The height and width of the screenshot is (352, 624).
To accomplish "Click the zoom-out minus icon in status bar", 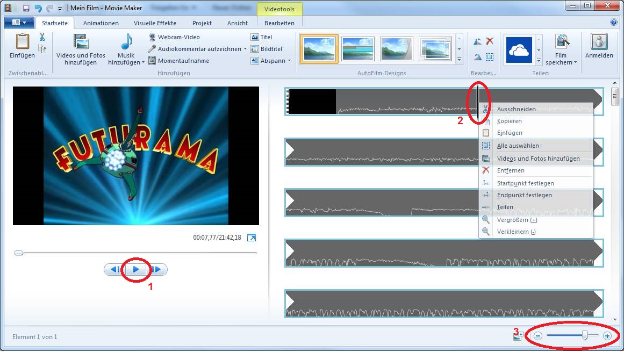I will pyautogui.click(x=538, y=336).
